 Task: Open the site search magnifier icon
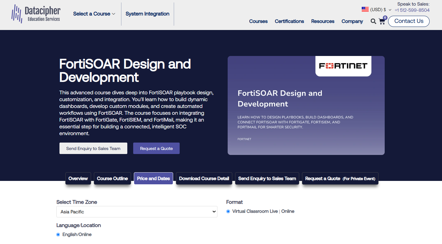[x=373, y=21]
